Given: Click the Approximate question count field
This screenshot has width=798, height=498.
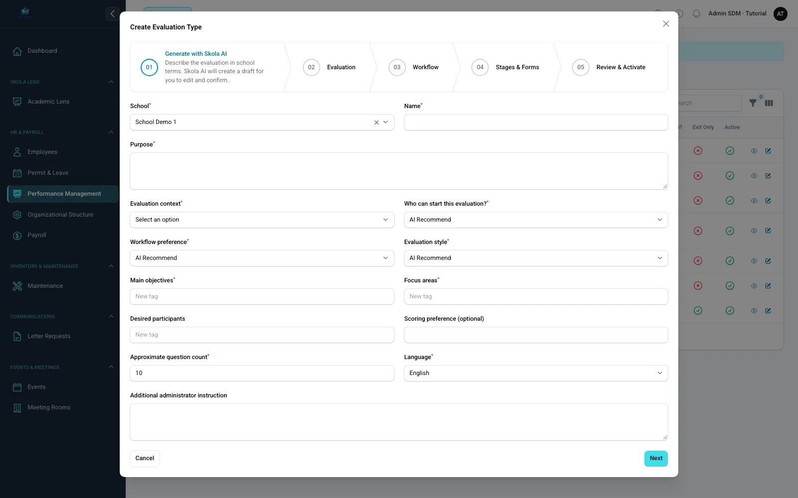Looking at the screenshot, I should click(262, 373).
